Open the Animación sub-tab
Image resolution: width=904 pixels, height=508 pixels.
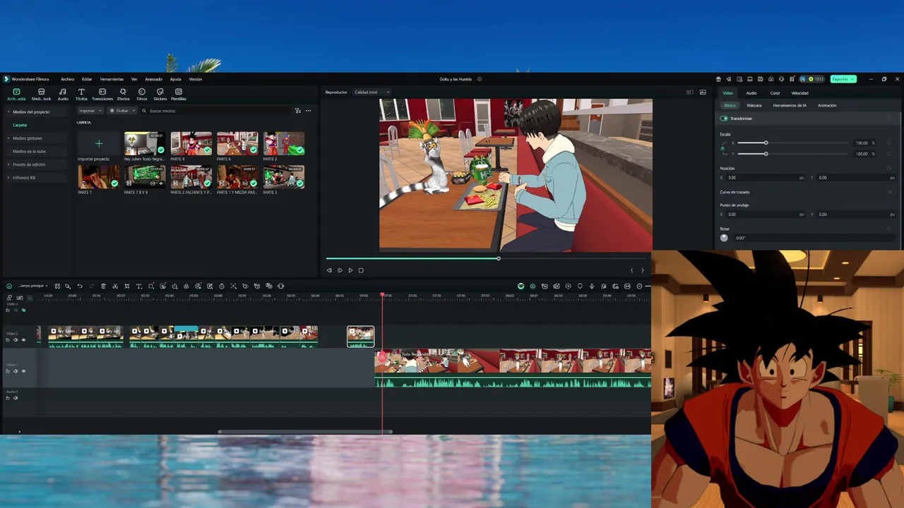click(827, 105)
